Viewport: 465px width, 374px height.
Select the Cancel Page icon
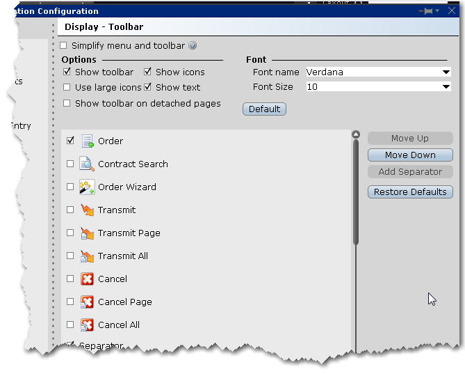click(88, 302)
